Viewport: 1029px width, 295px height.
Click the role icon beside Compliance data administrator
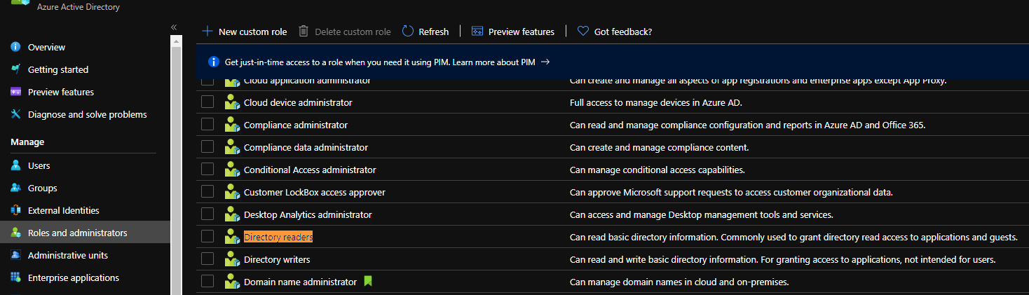click(232, 147)
